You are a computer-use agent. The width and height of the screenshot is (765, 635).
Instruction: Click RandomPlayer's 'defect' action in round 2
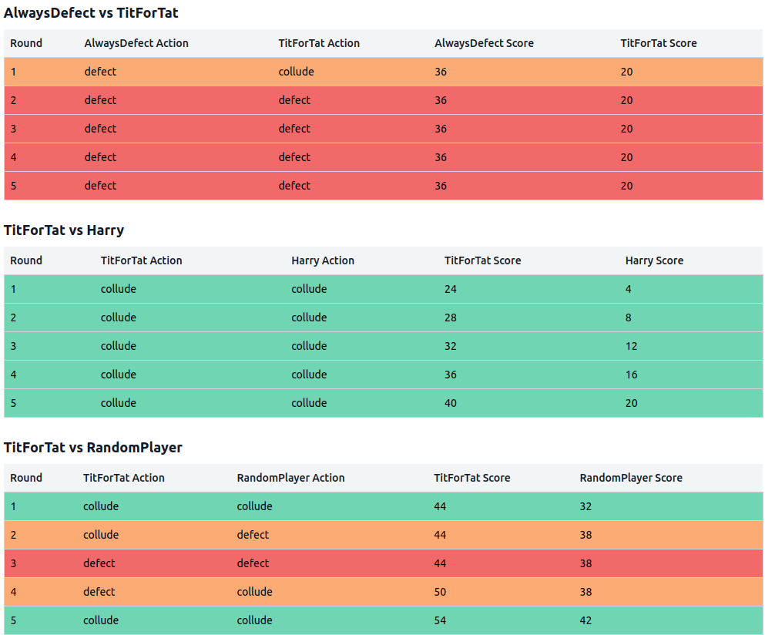(x=253, y=535)
